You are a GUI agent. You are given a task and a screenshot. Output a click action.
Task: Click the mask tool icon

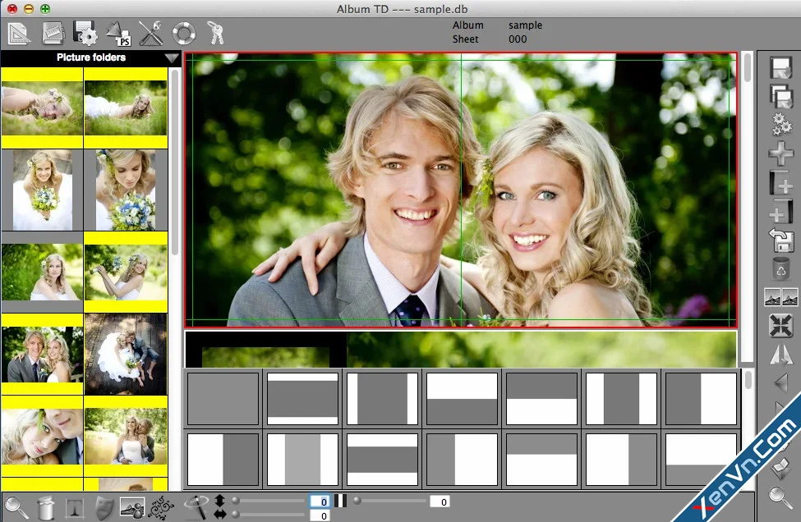pyautogui.click(x=104, y=508)
